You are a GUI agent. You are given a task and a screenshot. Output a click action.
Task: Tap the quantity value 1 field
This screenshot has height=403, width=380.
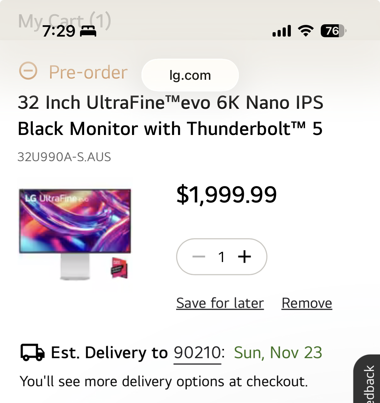[x=222, y=257]
